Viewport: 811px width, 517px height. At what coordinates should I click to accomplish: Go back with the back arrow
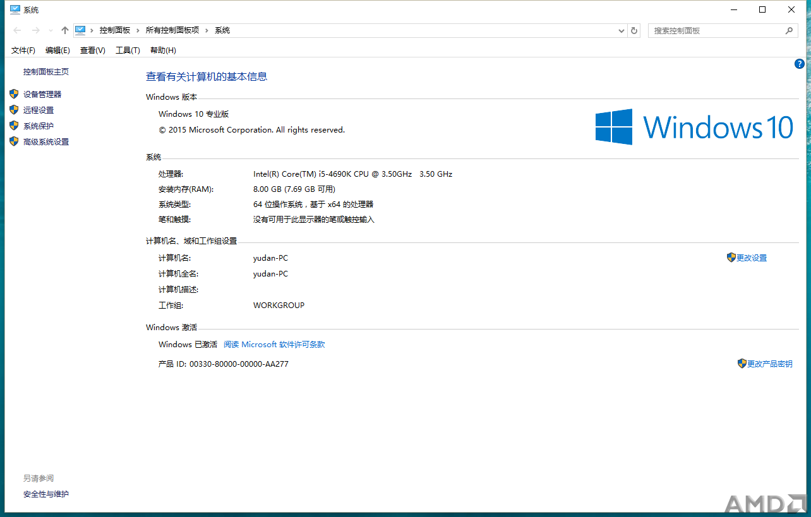click(18, 30)
